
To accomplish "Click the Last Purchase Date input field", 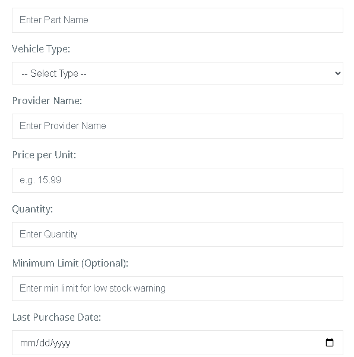I will [x=178, y=343].
